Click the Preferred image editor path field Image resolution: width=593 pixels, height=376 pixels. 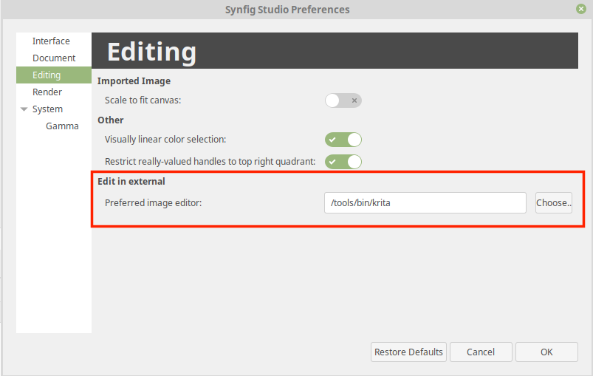tap(425, 202)
